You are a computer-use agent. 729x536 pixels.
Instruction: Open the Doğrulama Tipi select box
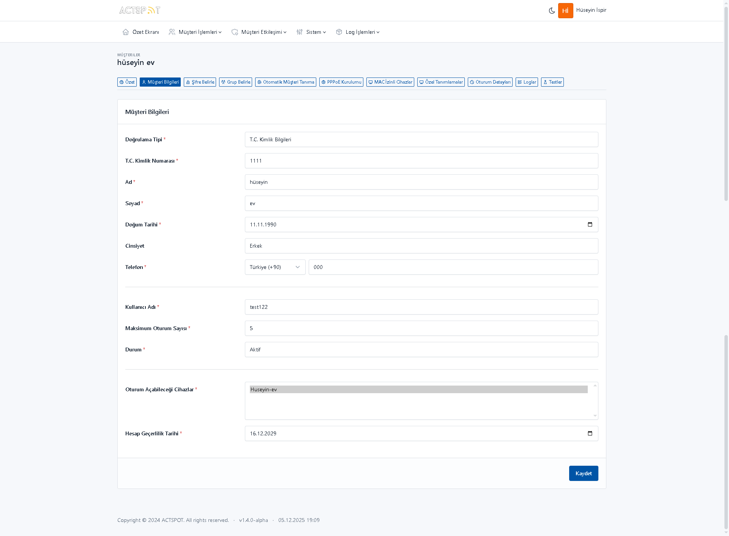click(x=421, y=139)
